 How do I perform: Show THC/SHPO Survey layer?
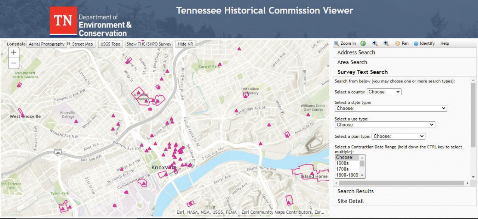click(x=149, y=44)
